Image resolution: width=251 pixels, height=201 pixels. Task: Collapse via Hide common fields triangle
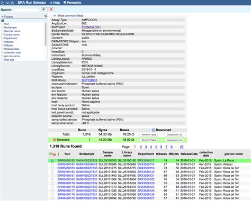coord(55,16)
